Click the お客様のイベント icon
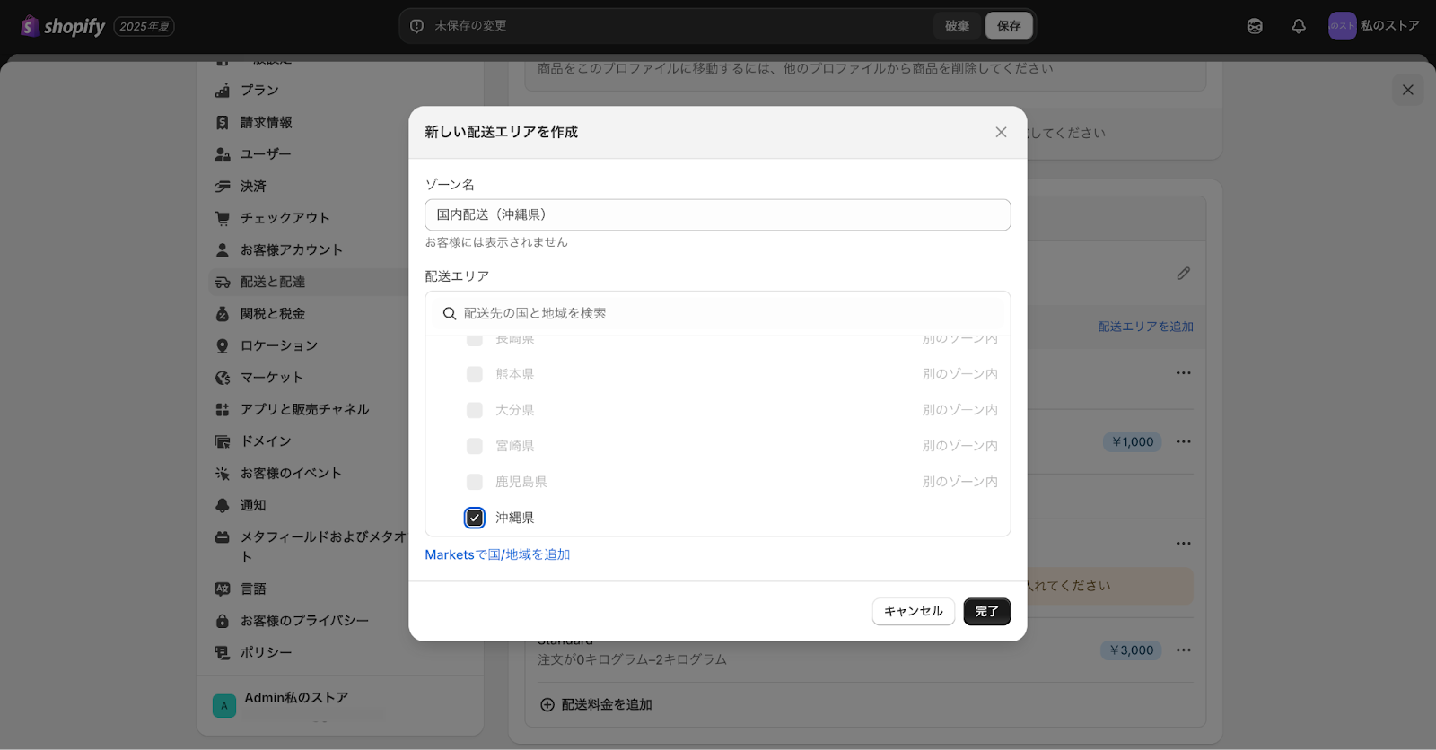Viewport: 1436px width, 750px height. click(223, 473)
